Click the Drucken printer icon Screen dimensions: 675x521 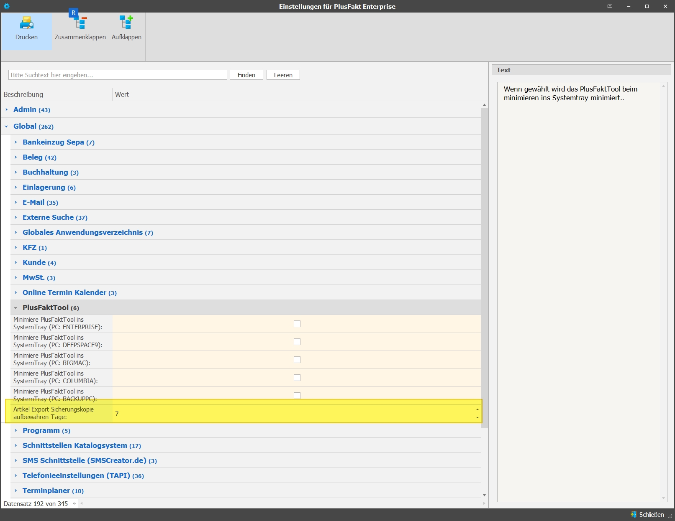click(26, 23)
